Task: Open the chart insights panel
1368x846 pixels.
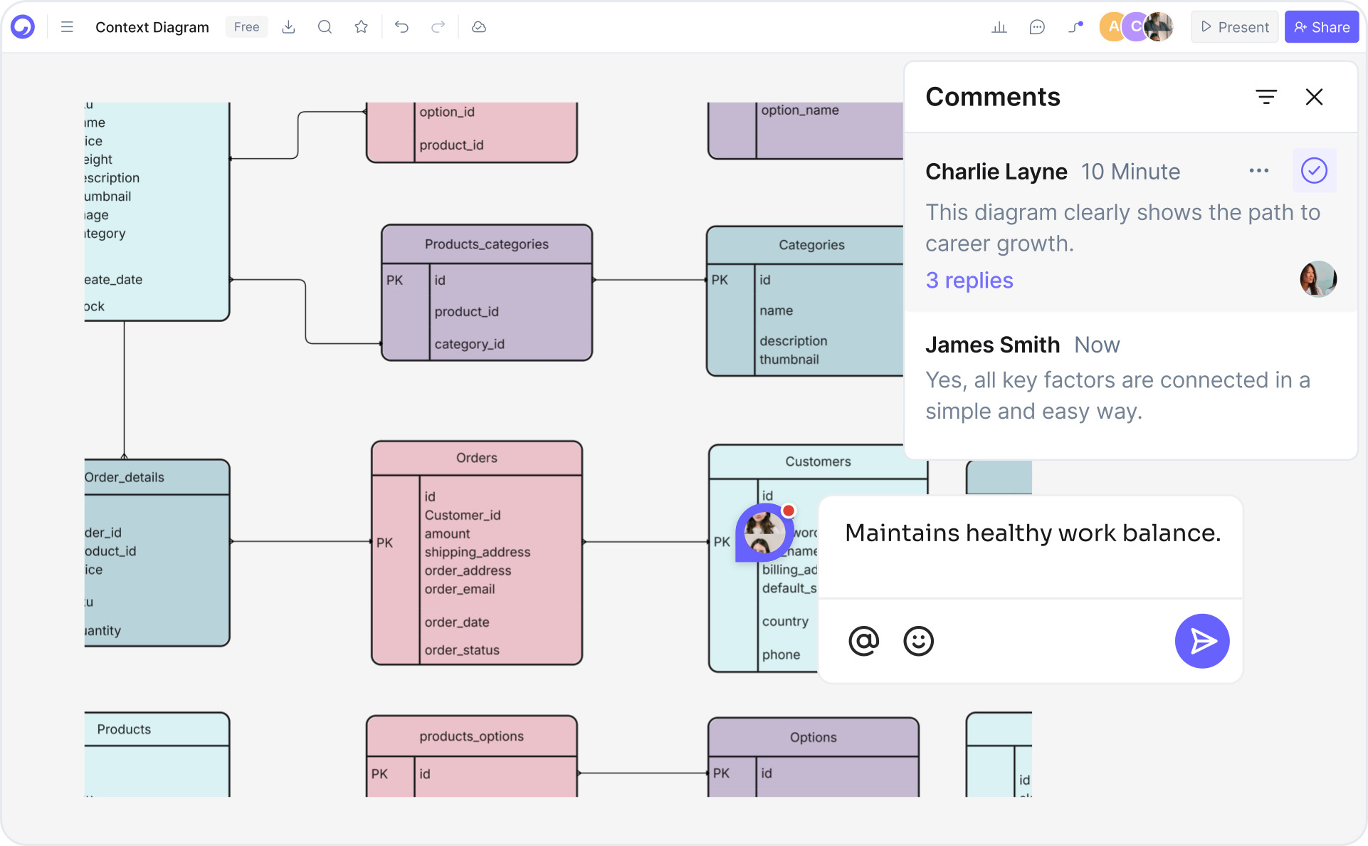Action: click(999, 26)
